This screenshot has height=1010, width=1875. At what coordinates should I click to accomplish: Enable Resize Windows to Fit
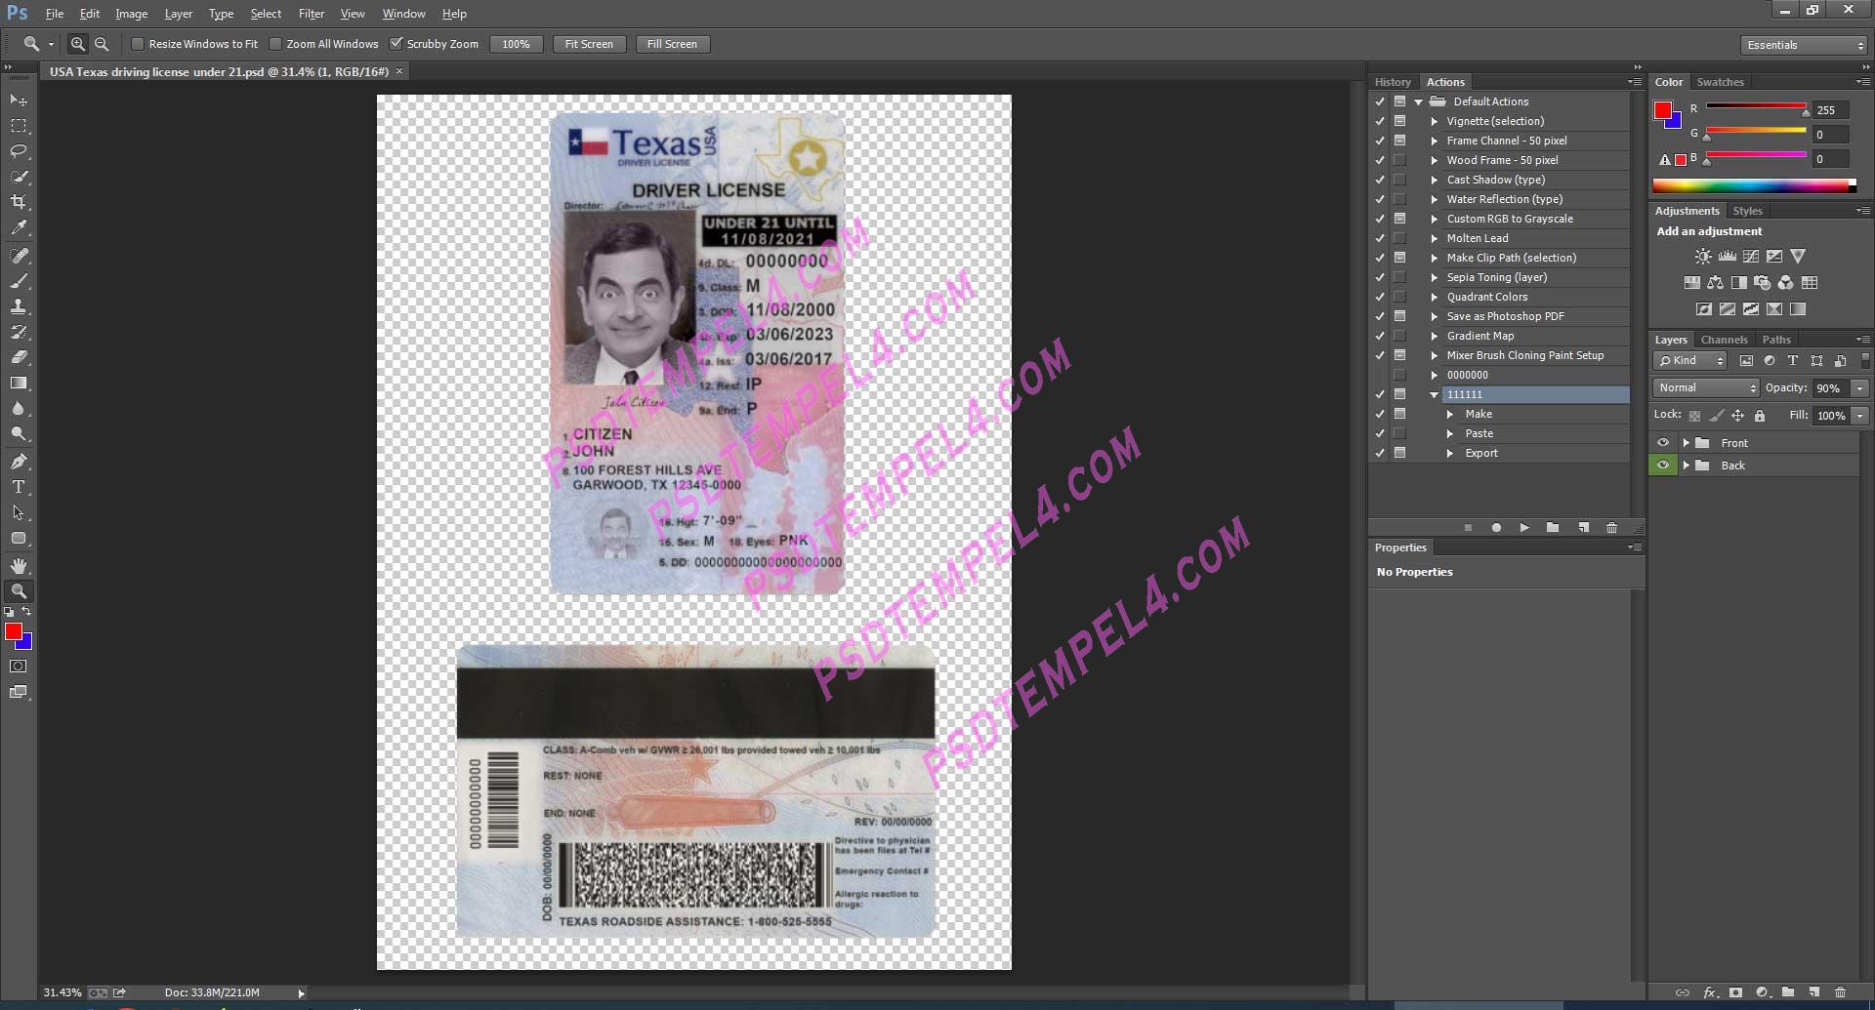click(138, 44)
